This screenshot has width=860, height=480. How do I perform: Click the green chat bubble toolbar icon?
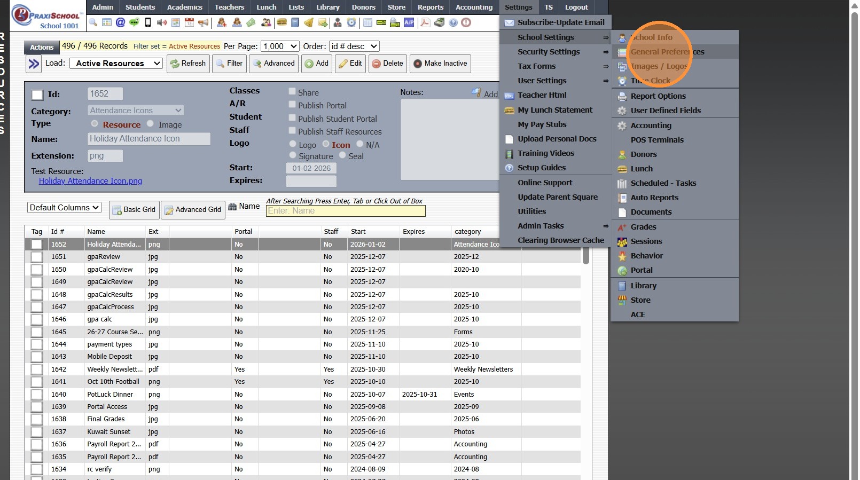[134, 22]
